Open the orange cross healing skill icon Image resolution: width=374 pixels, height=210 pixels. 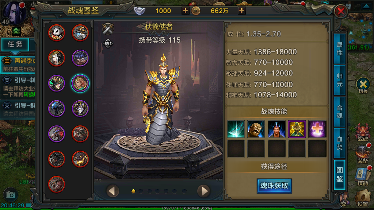317,129
